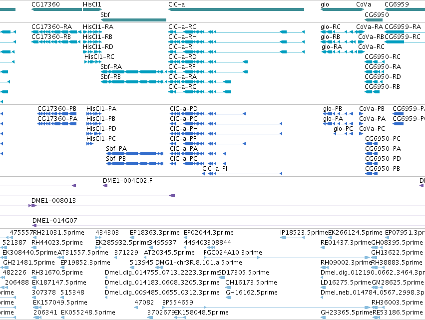Viewport: 425px width, 320px height.
Task: Select the LD16275.5prime EST label
Action: pyautogui.click(x=346, y=283)
